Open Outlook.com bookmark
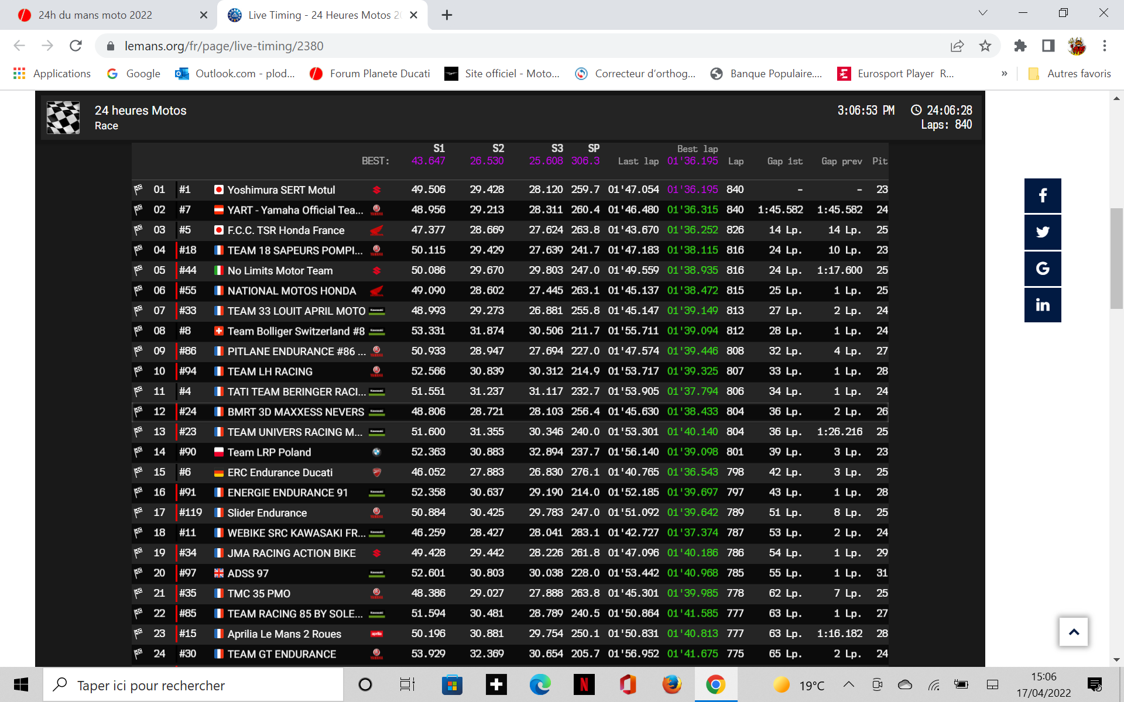 [235, 74]
